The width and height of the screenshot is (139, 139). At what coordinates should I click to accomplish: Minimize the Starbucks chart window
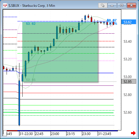click(112, 5)
